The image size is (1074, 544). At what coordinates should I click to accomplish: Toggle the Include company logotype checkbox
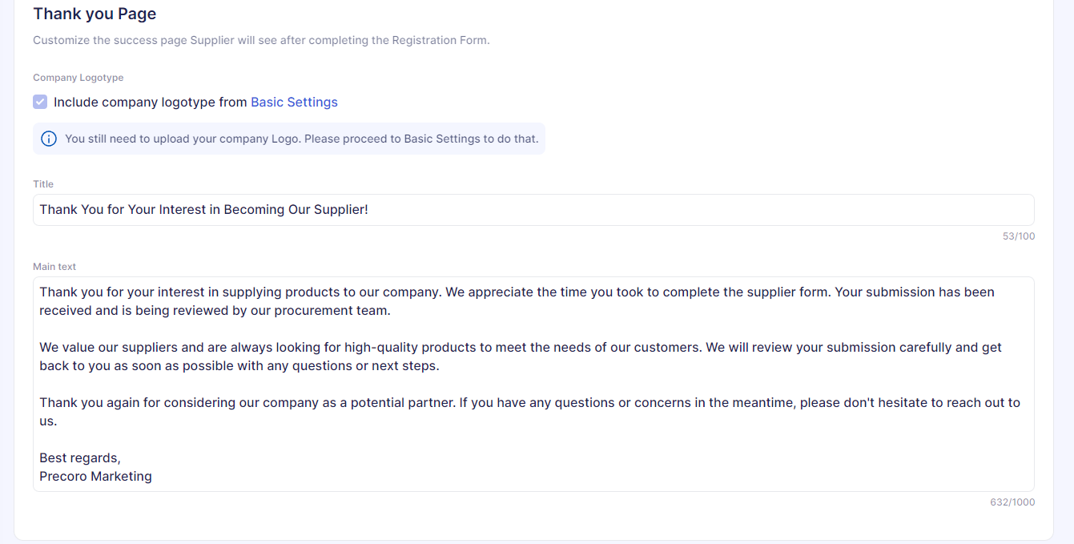pyautogui.click(x=40, y=102)
